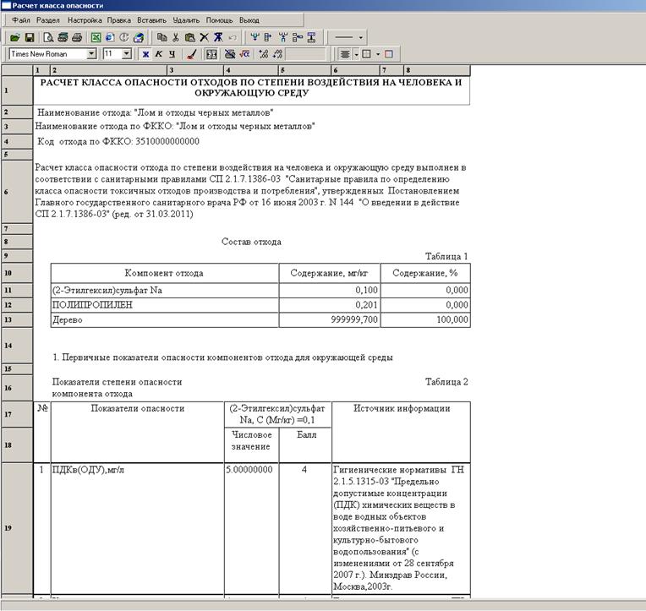
Task: Toggle italic formatting (К)
Action: click(x=158, y=54)
